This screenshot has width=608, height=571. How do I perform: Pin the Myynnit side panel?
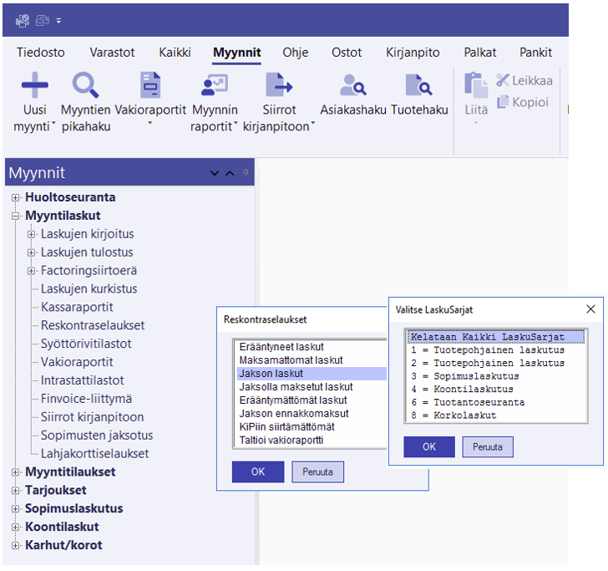pyautogui.click(x=246, y=172)
